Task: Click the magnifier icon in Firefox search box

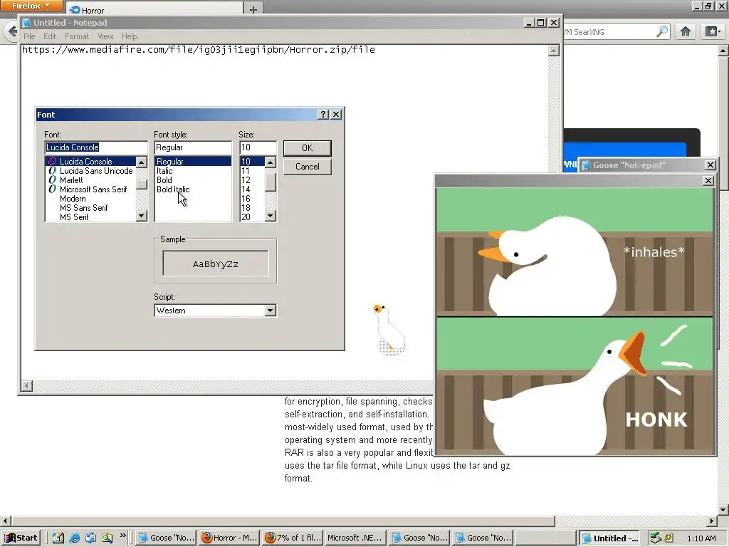Action: point(661,31)
